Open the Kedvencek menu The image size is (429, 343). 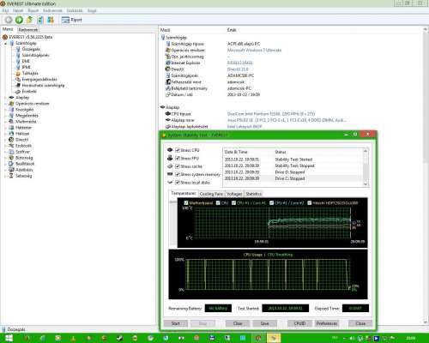click(52, 10)
